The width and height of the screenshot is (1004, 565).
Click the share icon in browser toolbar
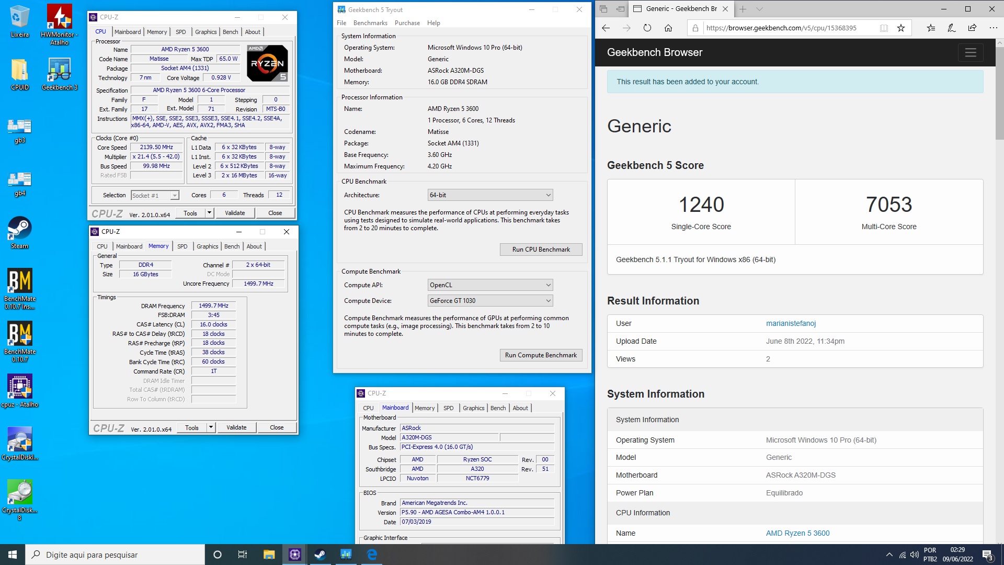(x=972, y=28)
